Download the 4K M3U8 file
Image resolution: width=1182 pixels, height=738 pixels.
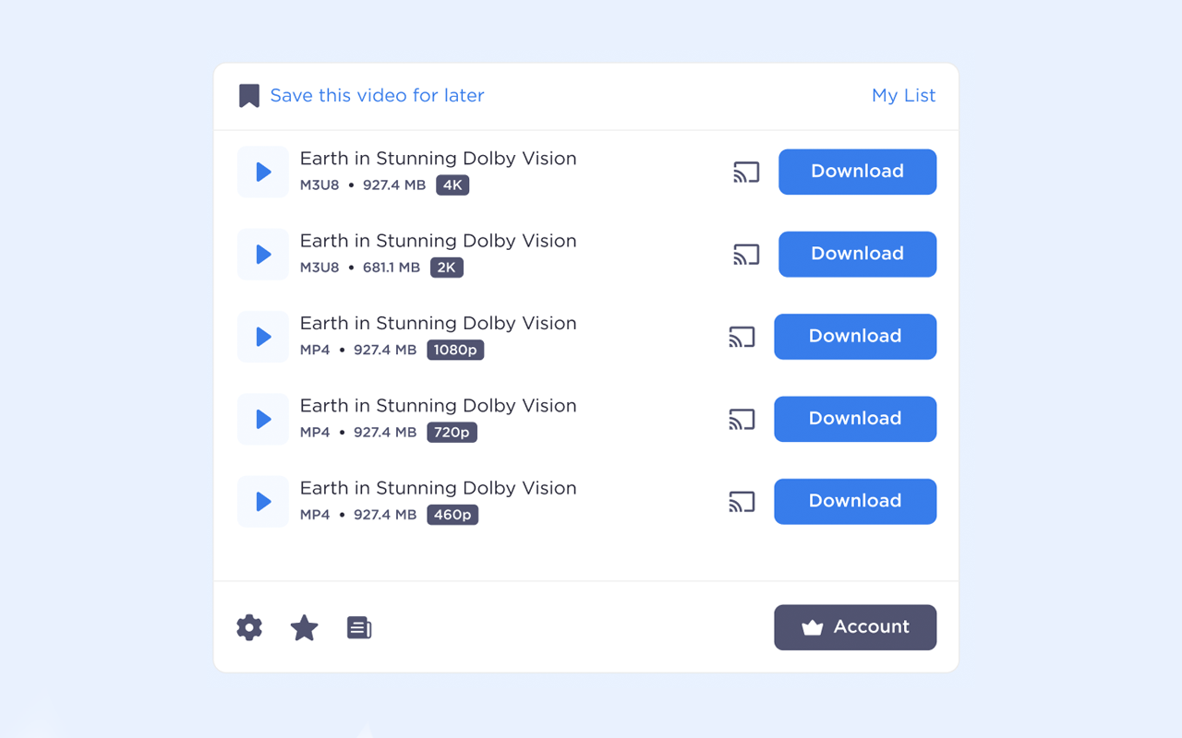pos(857,172)
